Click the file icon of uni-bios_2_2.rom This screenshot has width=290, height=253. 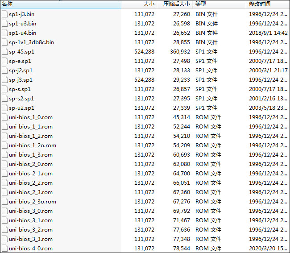[4, 183]
